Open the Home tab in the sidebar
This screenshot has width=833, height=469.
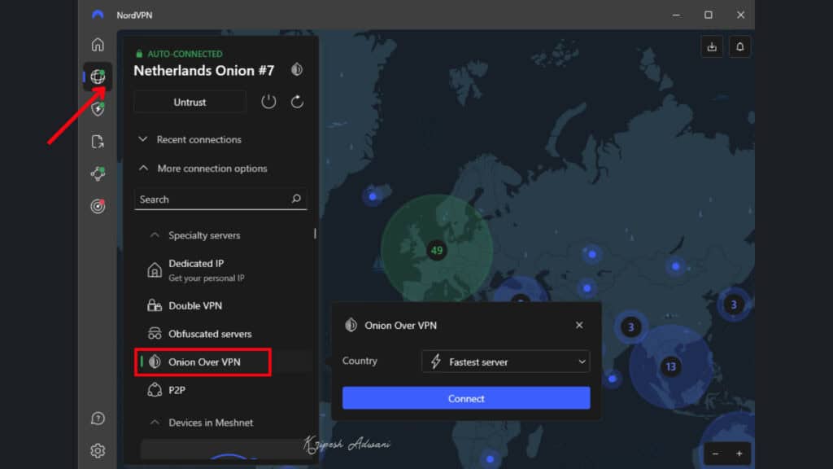click(98, 44)
